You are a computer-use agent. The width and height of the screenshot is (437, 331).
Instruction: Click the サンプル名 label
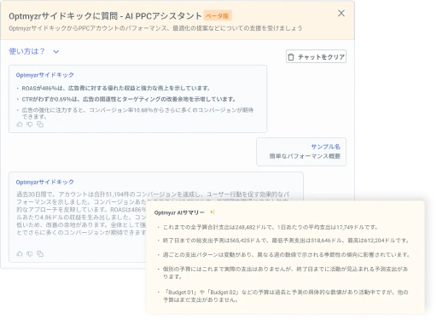325,147
